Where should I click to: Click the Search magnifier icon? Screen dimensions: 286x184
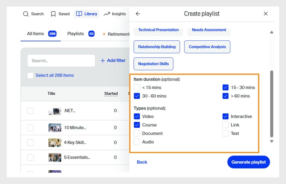pos(26,14)
